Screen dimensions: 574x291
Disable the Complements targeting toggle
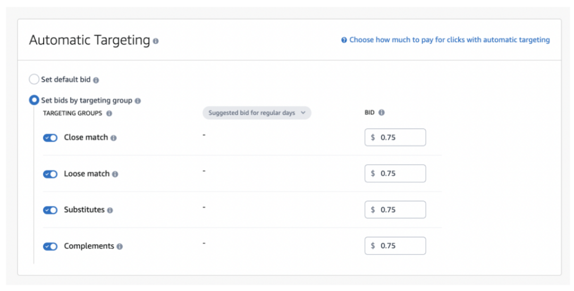point(50,246)
